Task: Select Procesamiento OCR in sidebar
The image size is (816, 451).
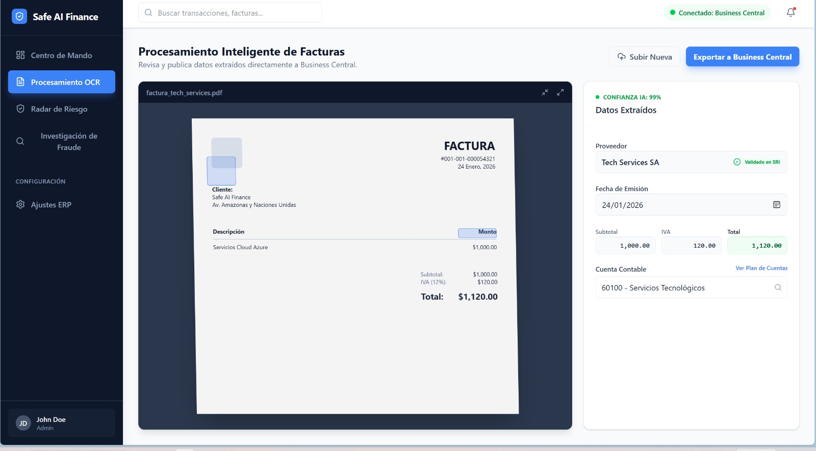Action: coord(61,82)
